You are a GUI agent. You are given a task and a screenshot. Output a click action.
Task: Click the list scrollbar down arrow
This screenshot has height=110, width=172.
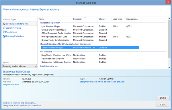(x=169, y=68)
